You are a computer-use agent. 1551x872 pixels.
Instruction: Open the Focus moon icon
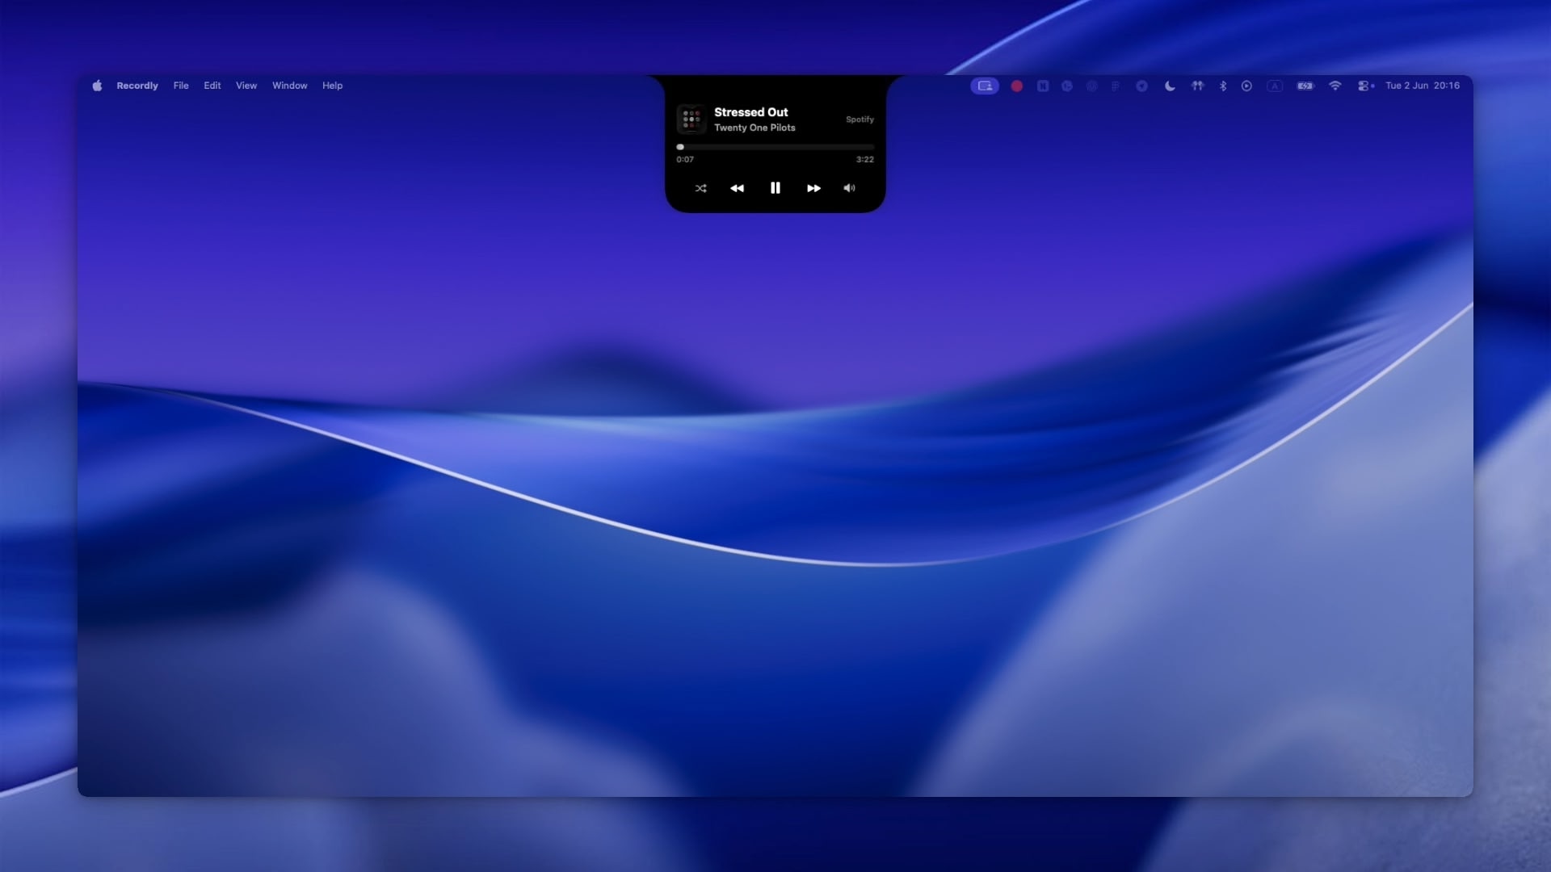pos(1170,86)
